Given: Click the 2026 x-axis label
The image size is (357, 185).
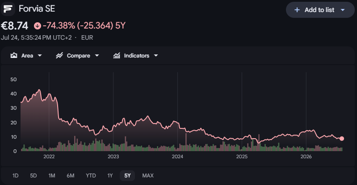Looking at the screenshot, I should (x=306, y=156).
